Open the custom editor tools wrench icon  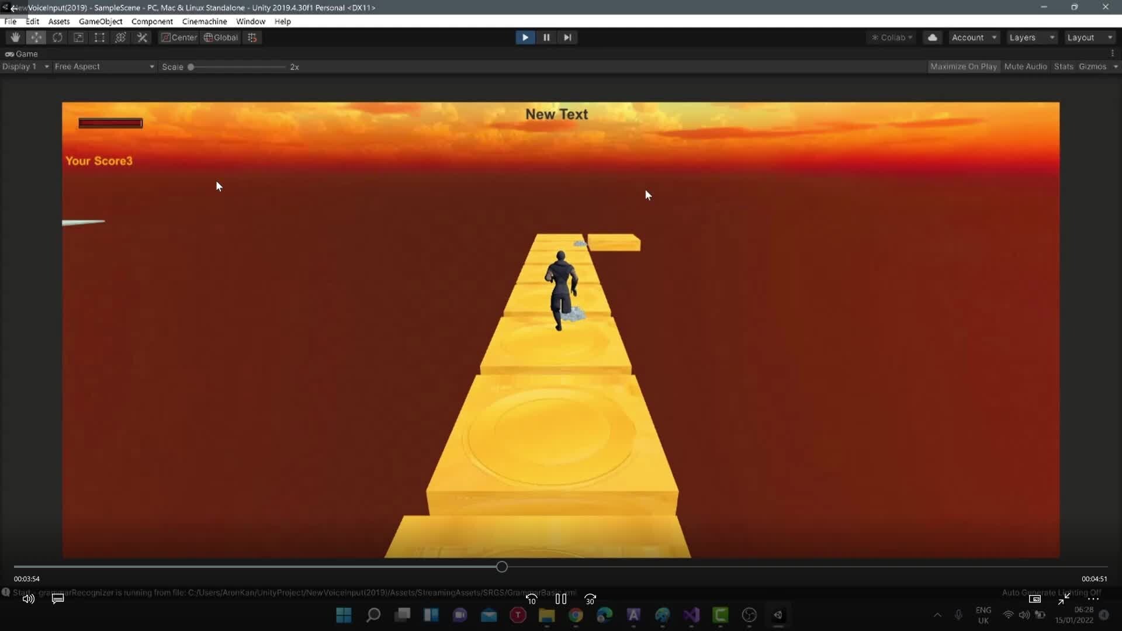point(142,37)
